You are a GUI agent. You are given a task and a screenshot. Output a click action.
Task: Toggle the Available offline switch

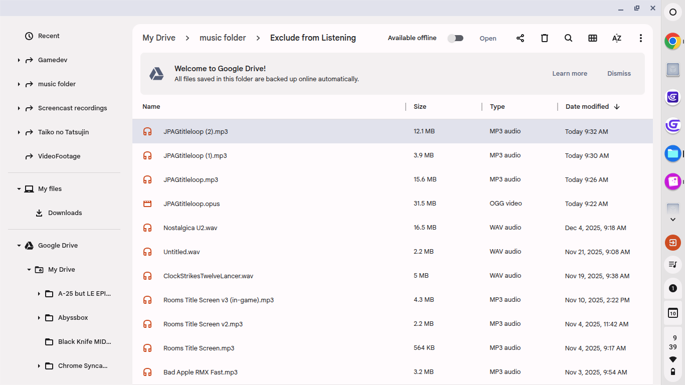[455, 38]
